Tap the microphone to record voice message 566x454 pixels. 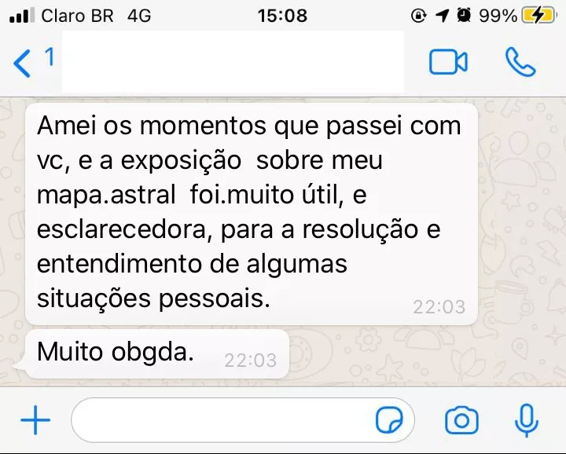point(526,420)
